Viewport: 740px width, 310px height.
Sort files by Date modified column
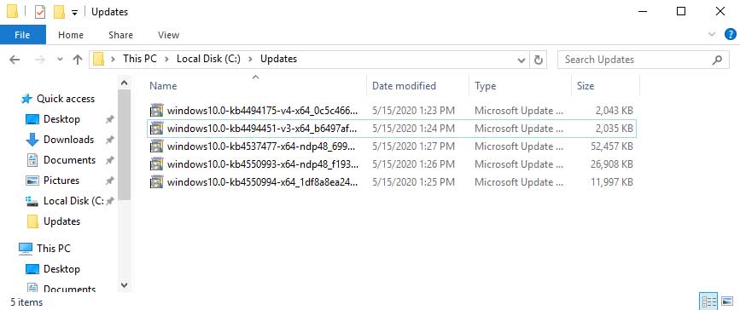tap(404, 86)
